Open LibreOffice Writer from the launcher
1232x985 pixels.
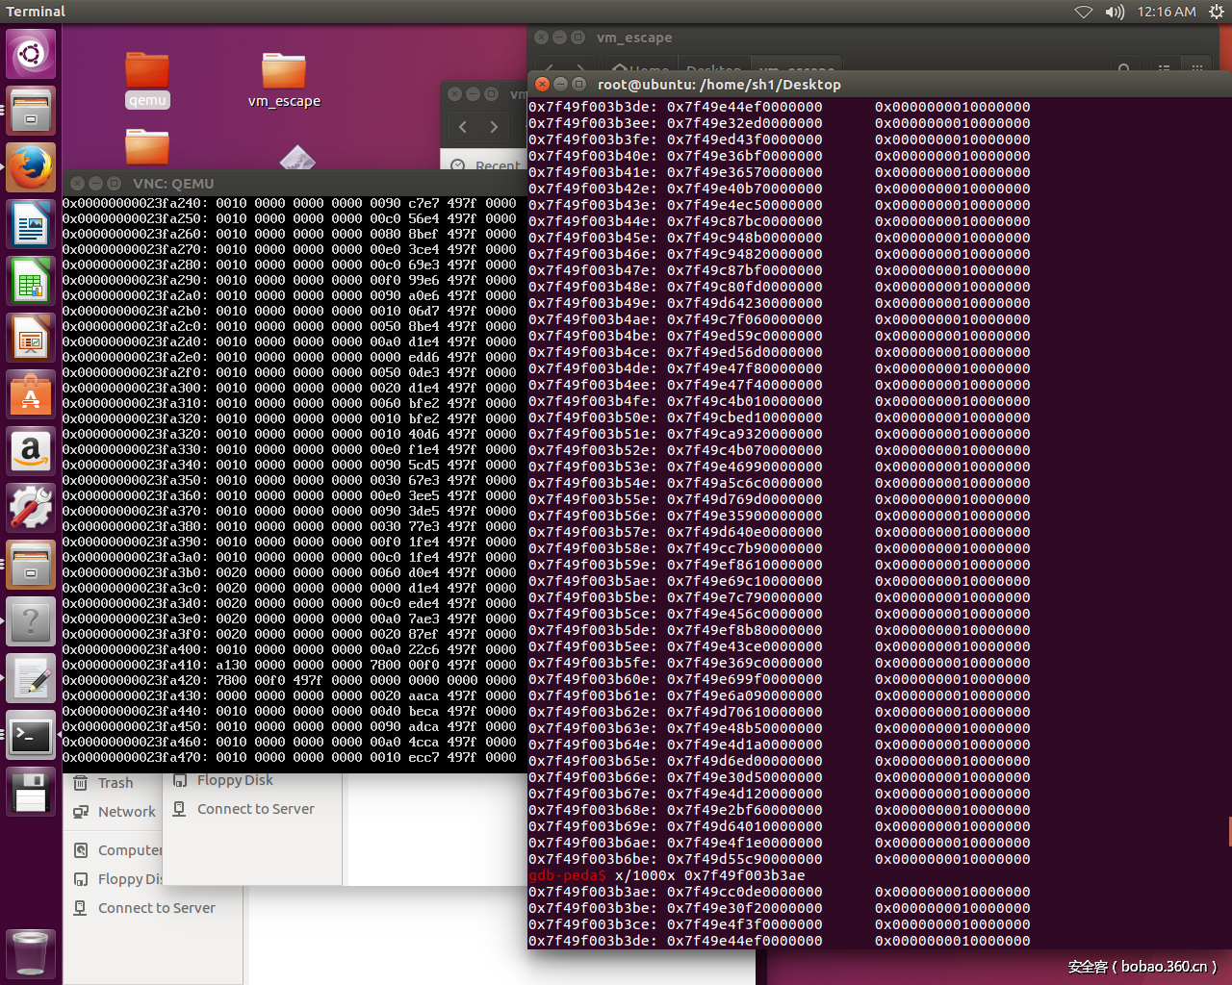click(x=31, y=226)
